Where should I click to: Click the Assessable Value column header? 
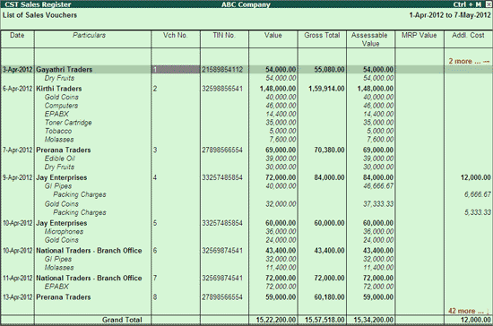click(369, 39)
